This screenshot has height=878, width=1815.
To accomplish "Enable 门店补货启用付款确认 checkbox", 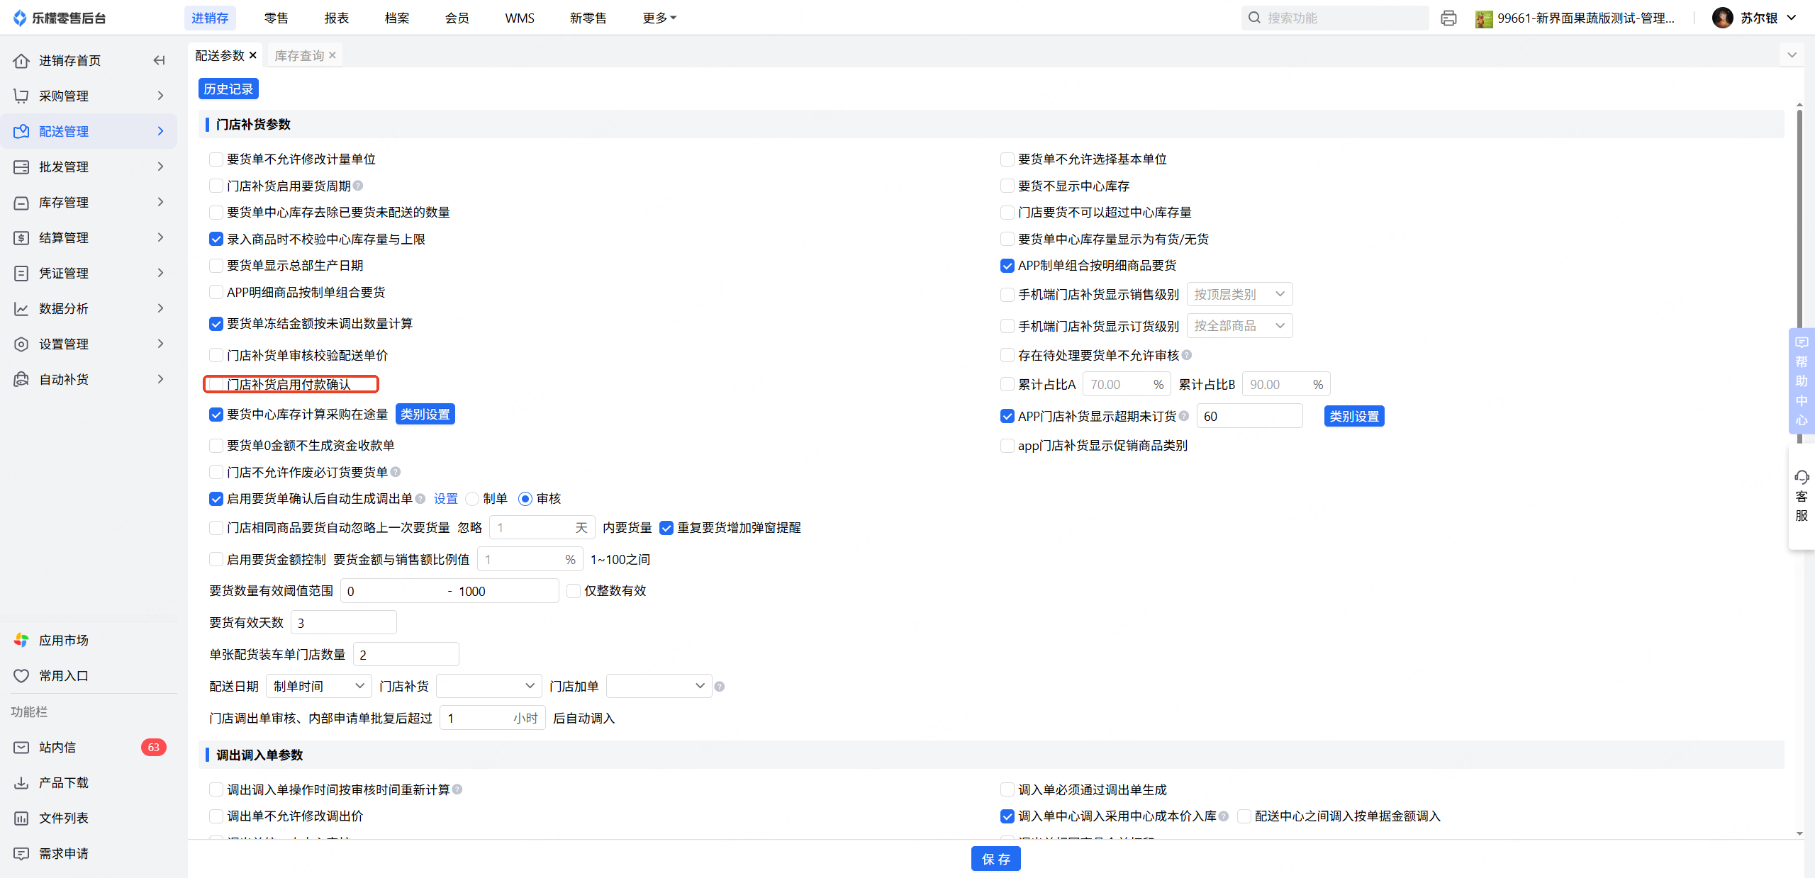I will pyautogui.click(x=216, y=384).
